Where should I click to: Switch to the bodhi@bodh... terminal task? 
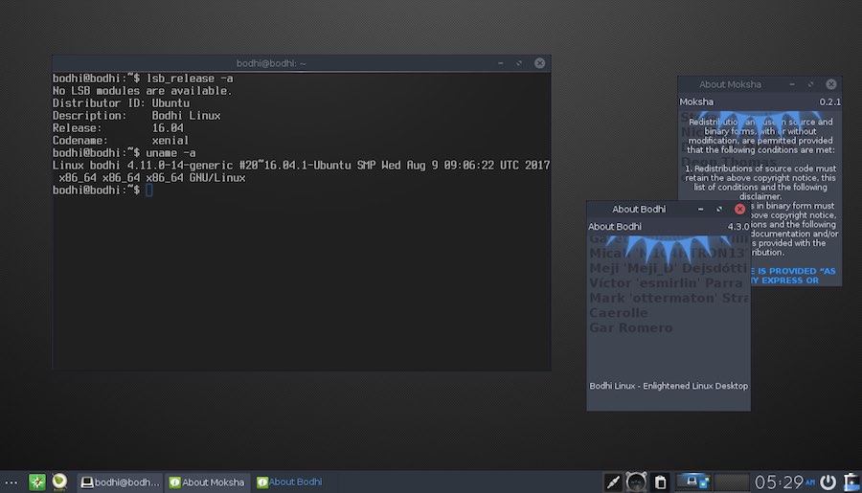(120, 482)
